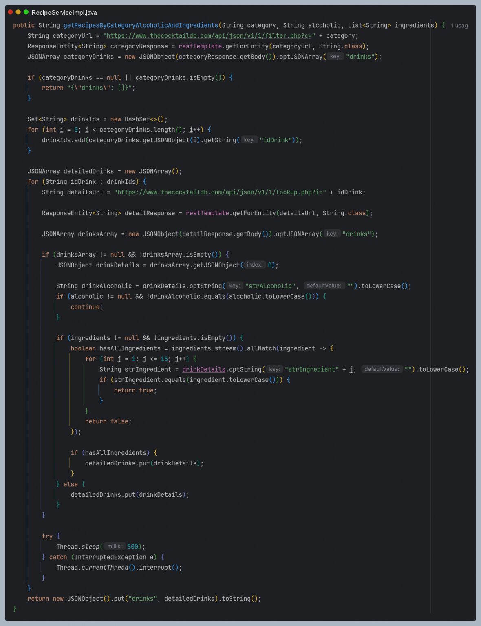Select the RecipeServiceImpl.java file title
This screenshot has height=626, width=481.
pyautogui.click(x=64, y=13)
